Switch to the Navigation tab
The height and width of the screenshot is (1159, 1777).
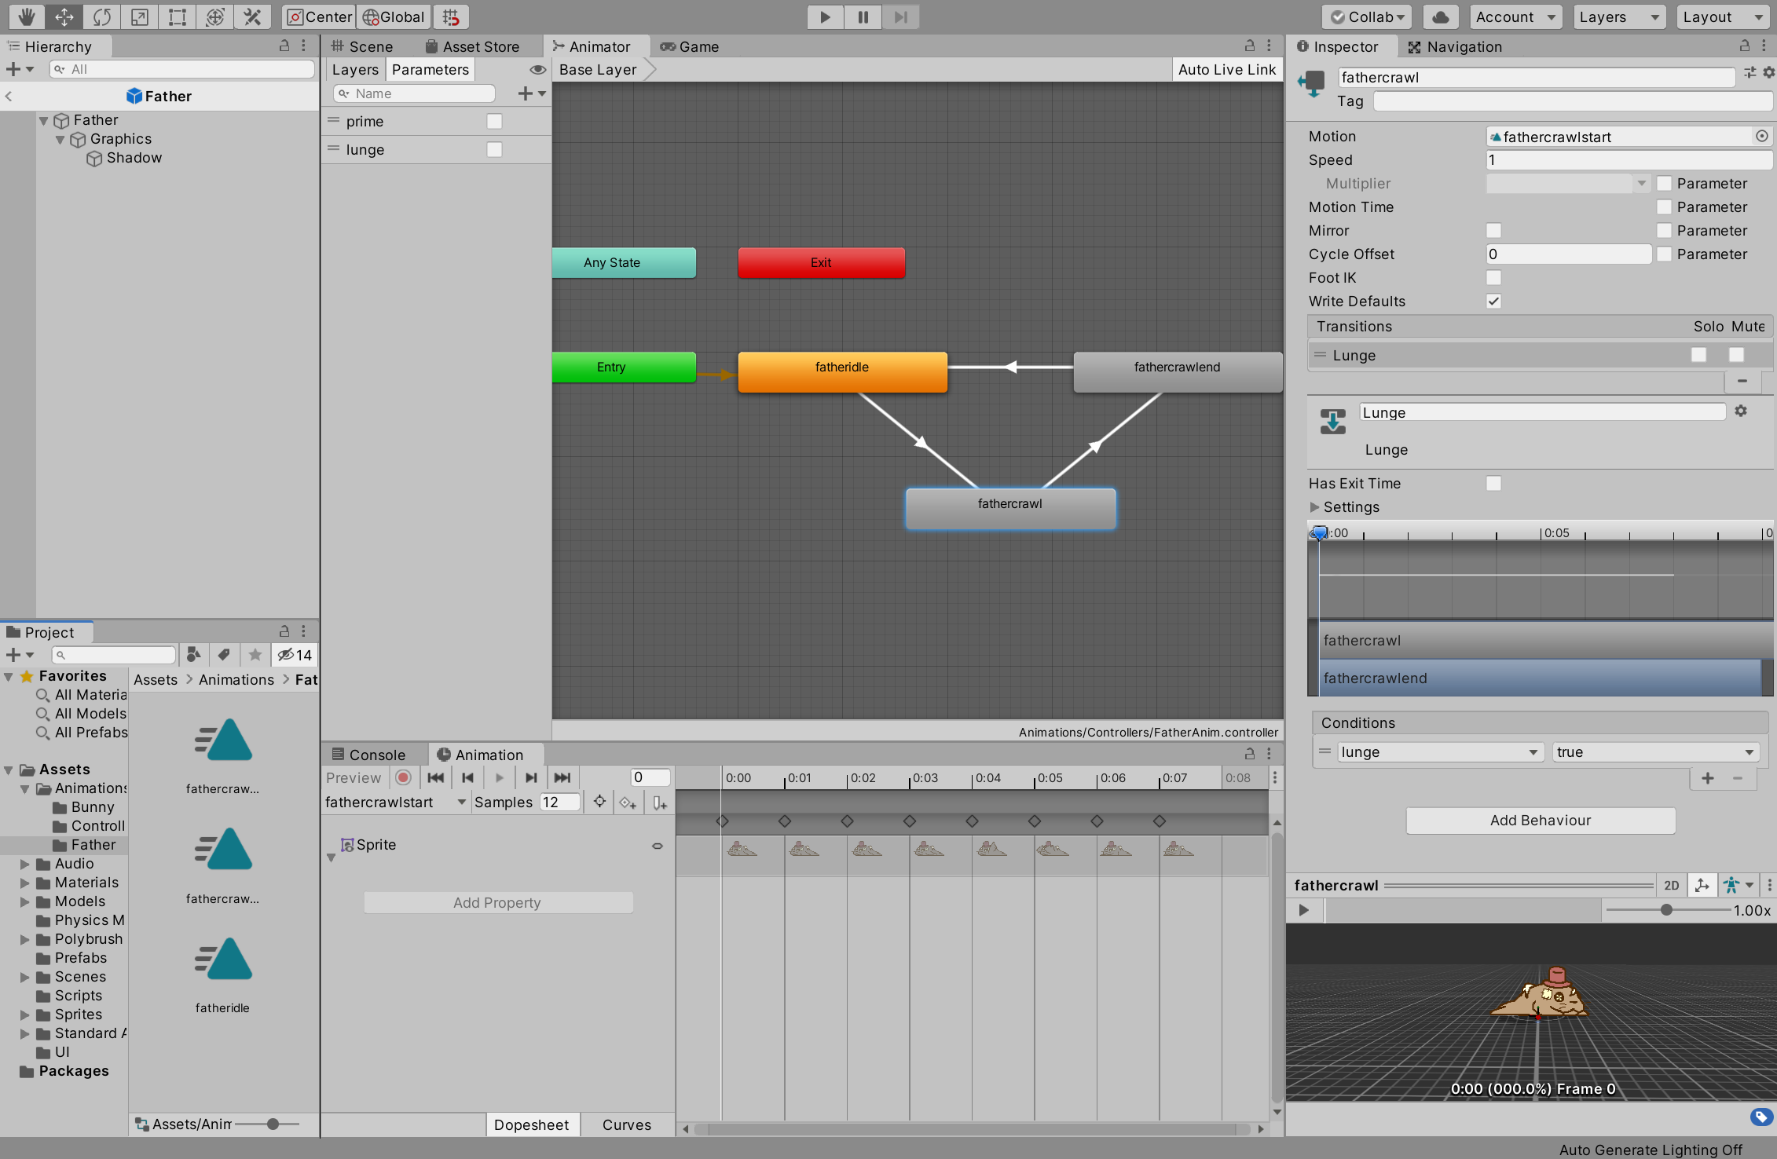point(1454,46)
